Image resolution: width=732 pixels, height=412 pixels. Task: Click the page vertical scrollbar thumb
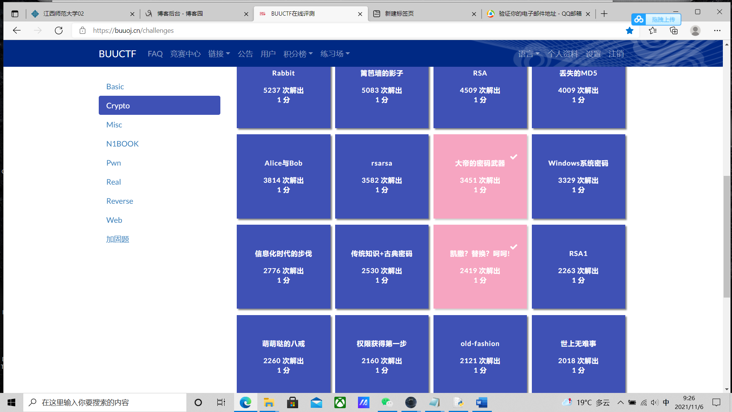[727, 237]
